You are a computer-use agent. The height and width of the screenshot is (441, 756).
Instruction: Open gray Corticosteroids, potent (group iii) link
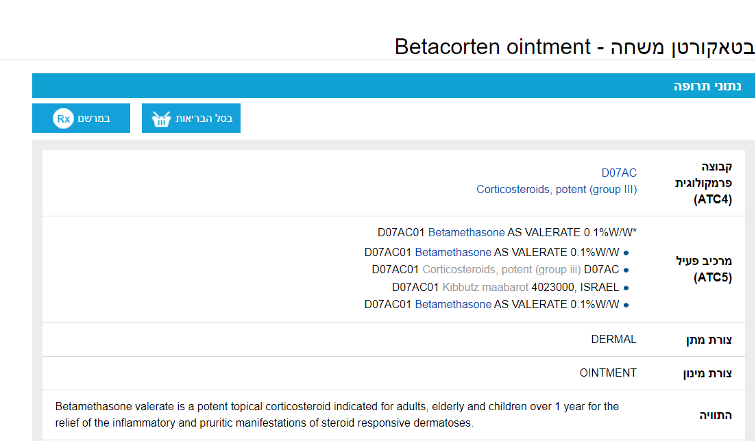pos(502,269)
